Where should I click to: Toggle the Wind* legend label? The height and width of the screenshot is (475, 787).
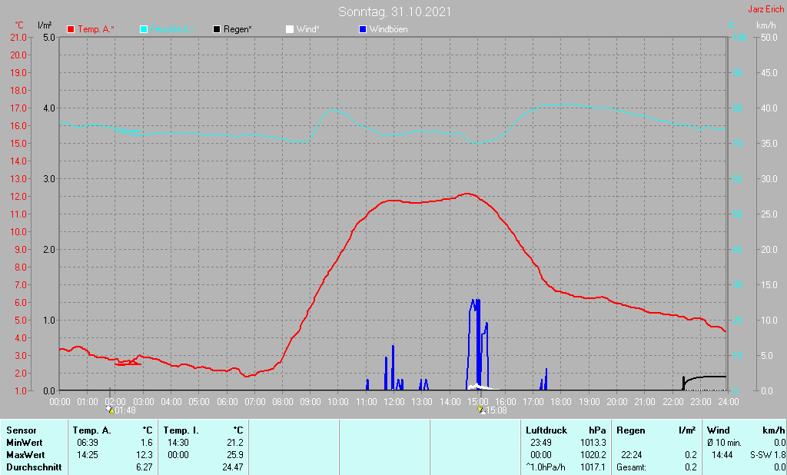[x=308, y=29]
